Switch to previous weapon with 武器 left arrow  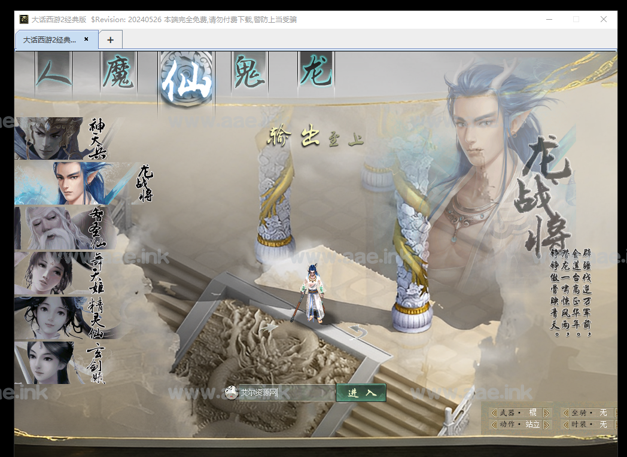(x=494, y=413)
